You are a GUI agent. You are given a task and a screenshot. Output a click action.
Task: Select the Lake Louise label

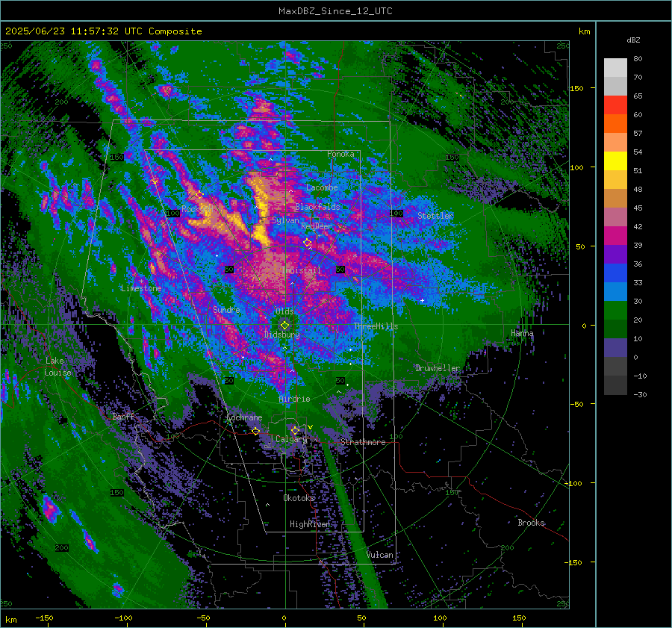point(57,367)
